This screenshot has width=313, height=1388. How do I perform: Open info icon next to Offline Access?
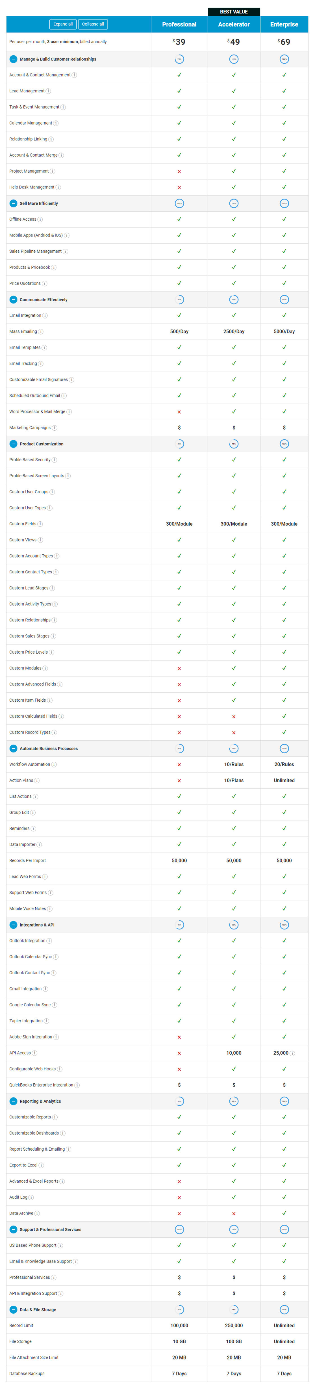coord(40,219)
